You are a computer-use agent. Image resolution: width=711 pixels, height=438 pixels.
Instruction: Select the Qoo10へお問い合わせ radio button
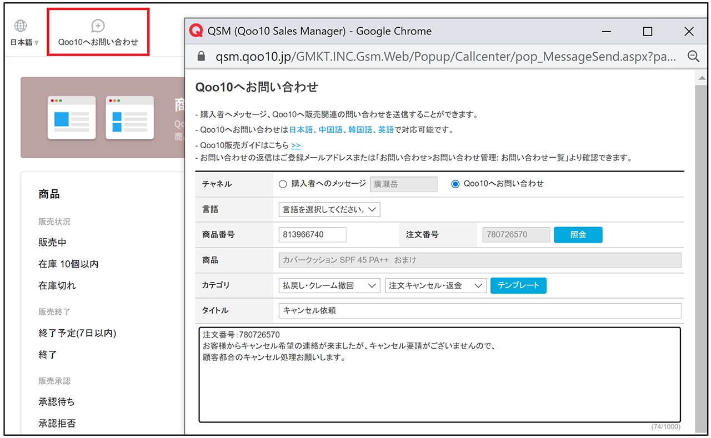point(455,184)
